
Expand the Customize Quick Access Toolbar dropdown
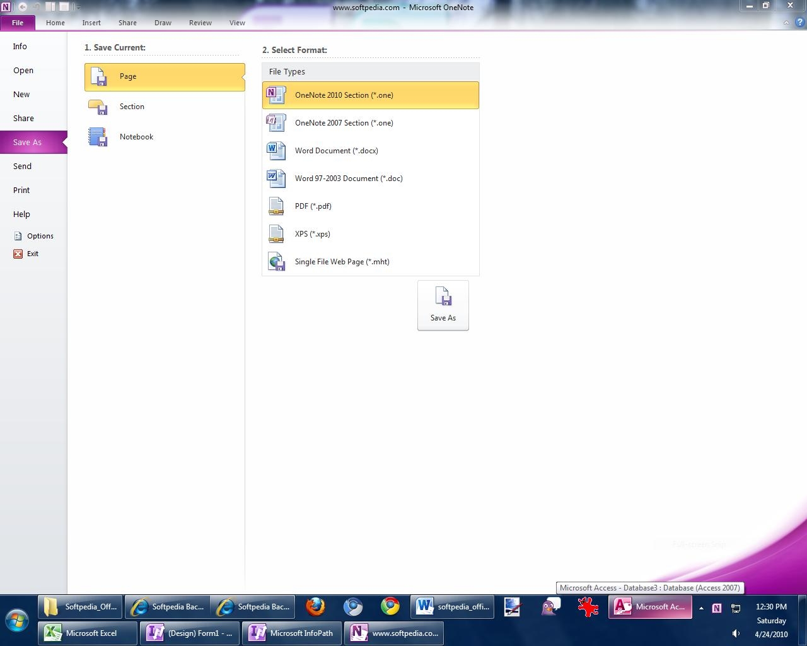click(x=78, y=8)
